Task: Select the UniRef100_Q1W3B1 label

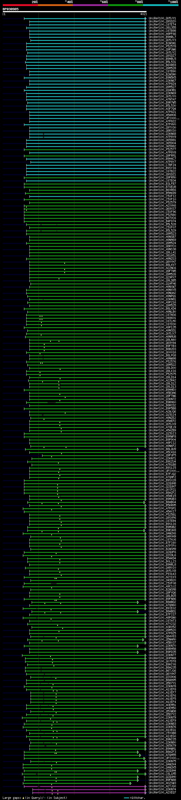Action: click(162, 90)
